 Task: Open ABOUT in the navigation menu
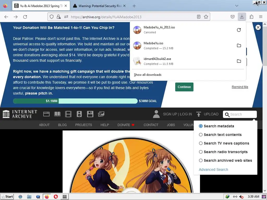[44, 125]
